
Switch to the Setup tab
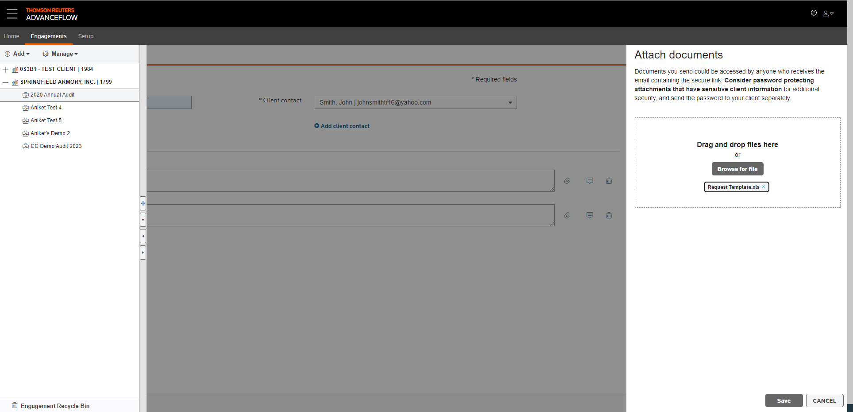click(86, 36)
